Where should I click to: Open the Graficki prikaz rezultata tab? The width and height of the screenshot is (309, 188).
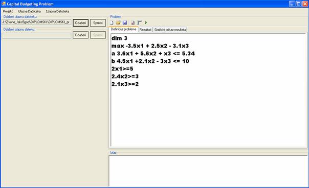(170, 30)
